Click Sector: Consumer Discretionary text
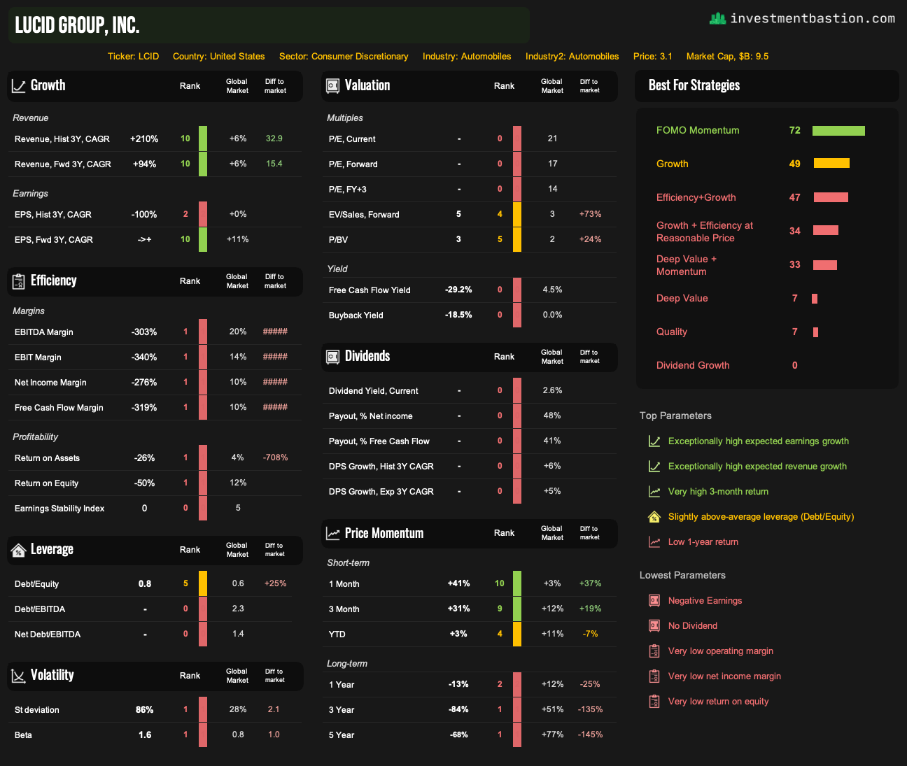Image resolution: width=907 pixels, height=766 pixels. tap(344, 57)
